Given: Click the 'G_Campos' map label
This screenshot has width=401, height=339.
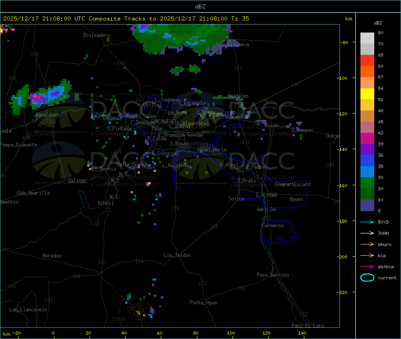Looking at the screenshot, I should [303, 130].
